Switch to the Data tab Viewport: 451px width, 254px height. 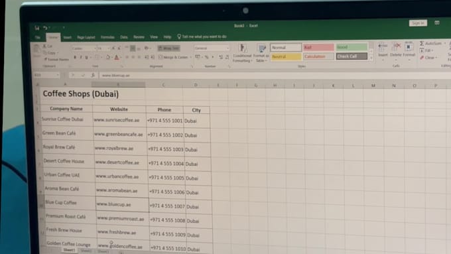(x=124, y=37)
